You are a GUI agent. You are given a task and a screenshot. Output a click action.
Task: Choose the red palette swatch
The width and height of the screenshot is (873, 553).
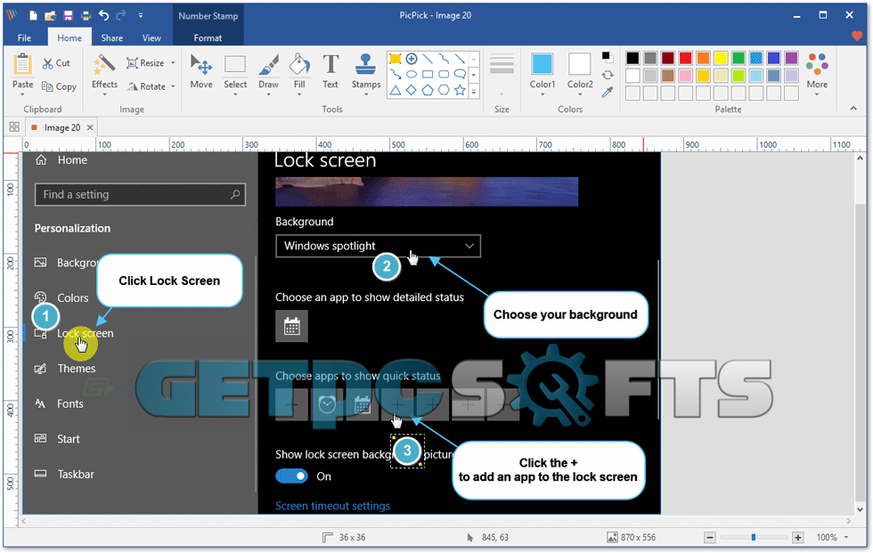point(685,58)
